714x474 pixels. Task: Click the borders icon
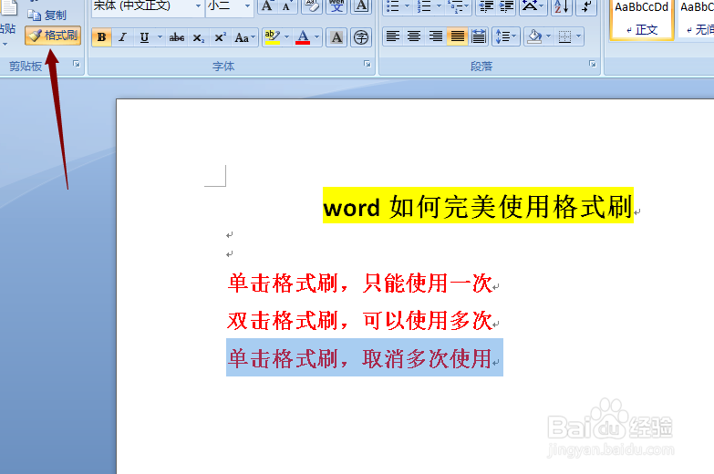coord(564,36)
